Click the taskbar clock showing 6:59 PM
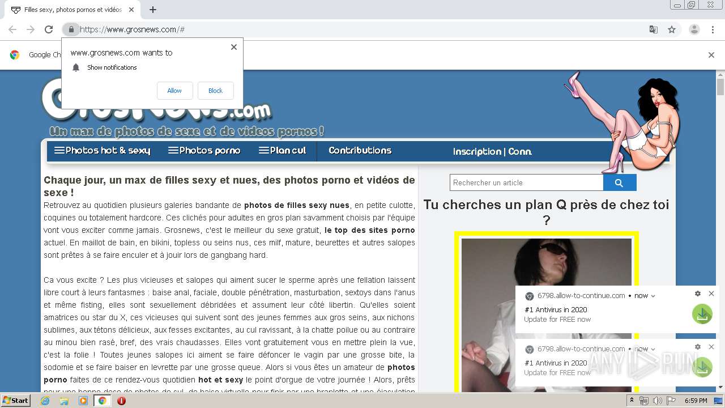 coord(696,401)
